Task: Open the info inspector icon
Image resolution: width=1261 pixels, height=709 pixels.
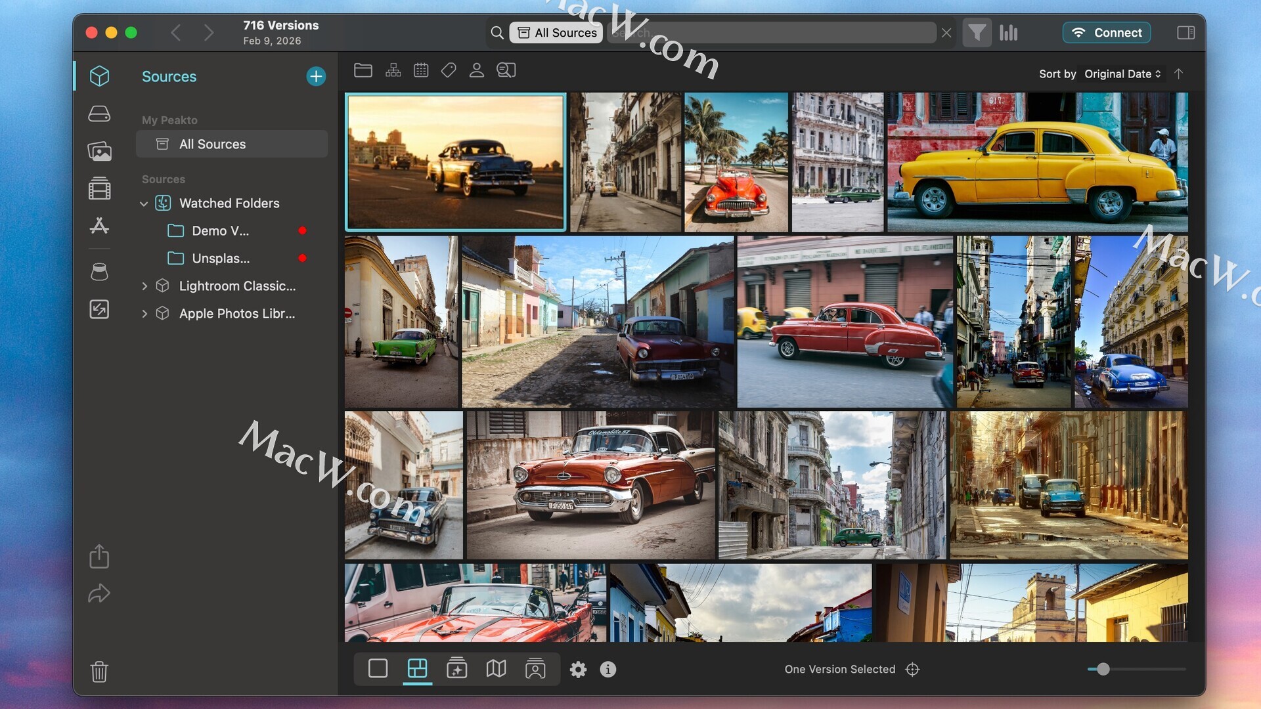Action: pos(608,669)
